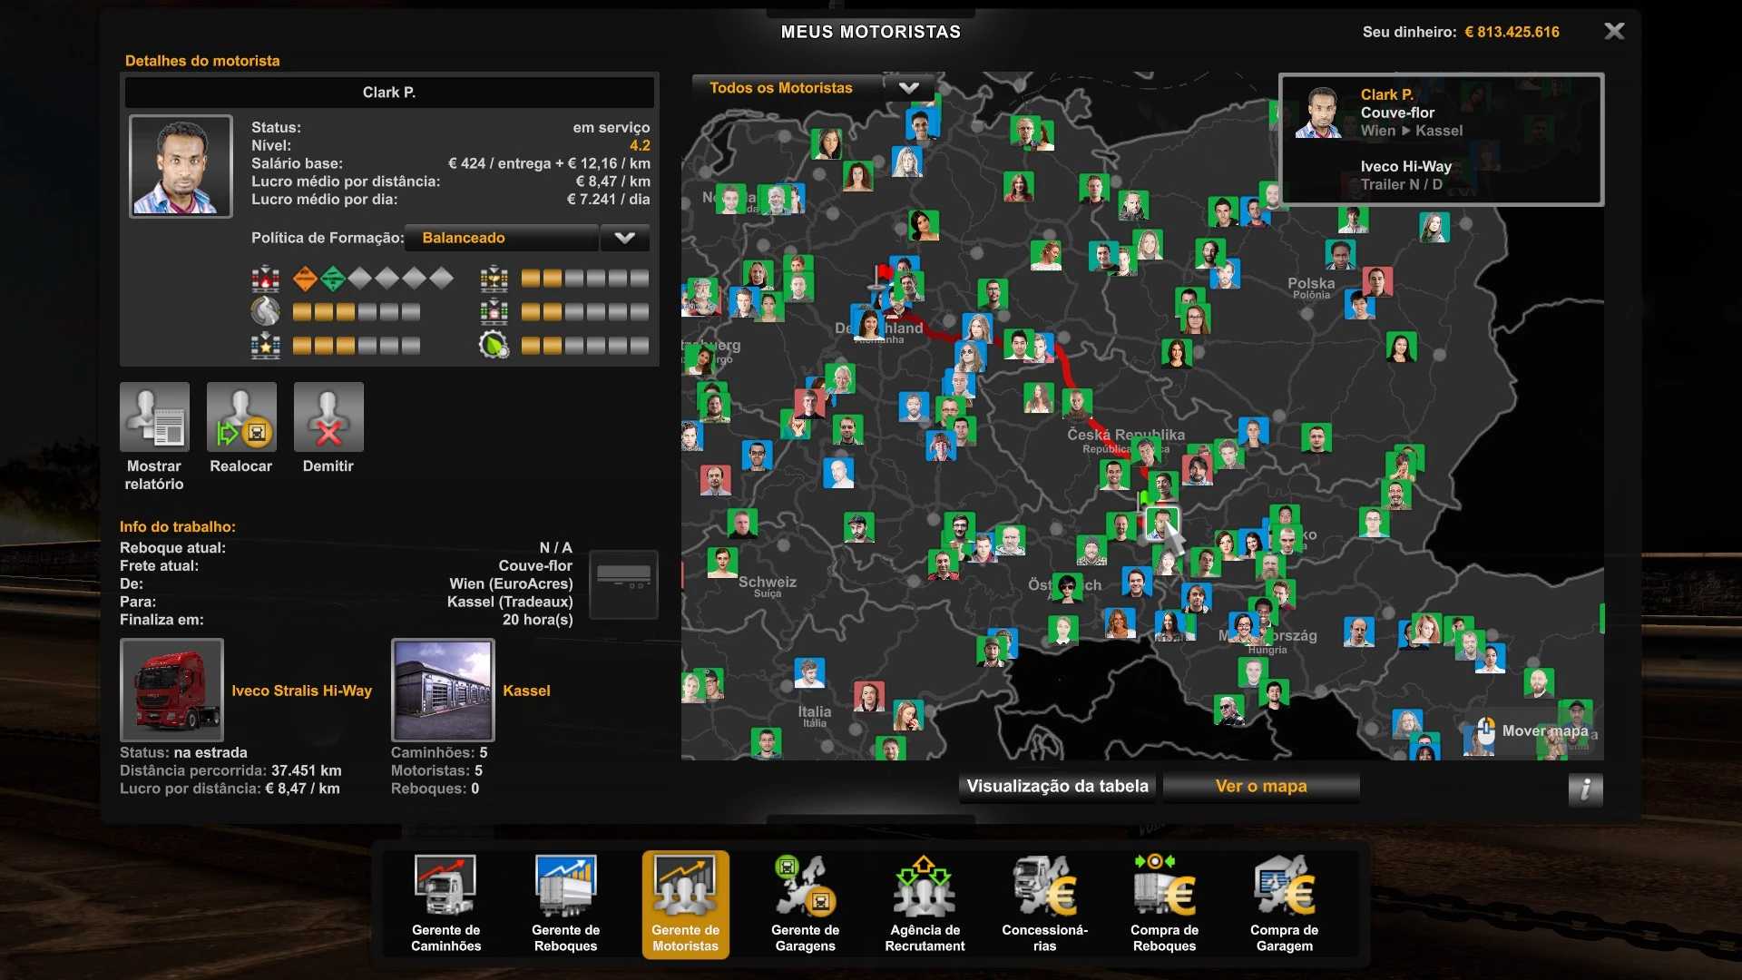Click Mostrar relatório icon

click(154, 417)
